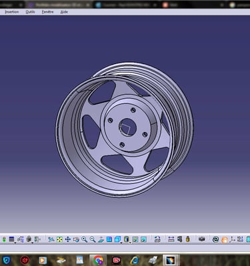Screen dimensions: 250x266
Task: Click the Update icon in the toolbar
Action: coord(157,239)
